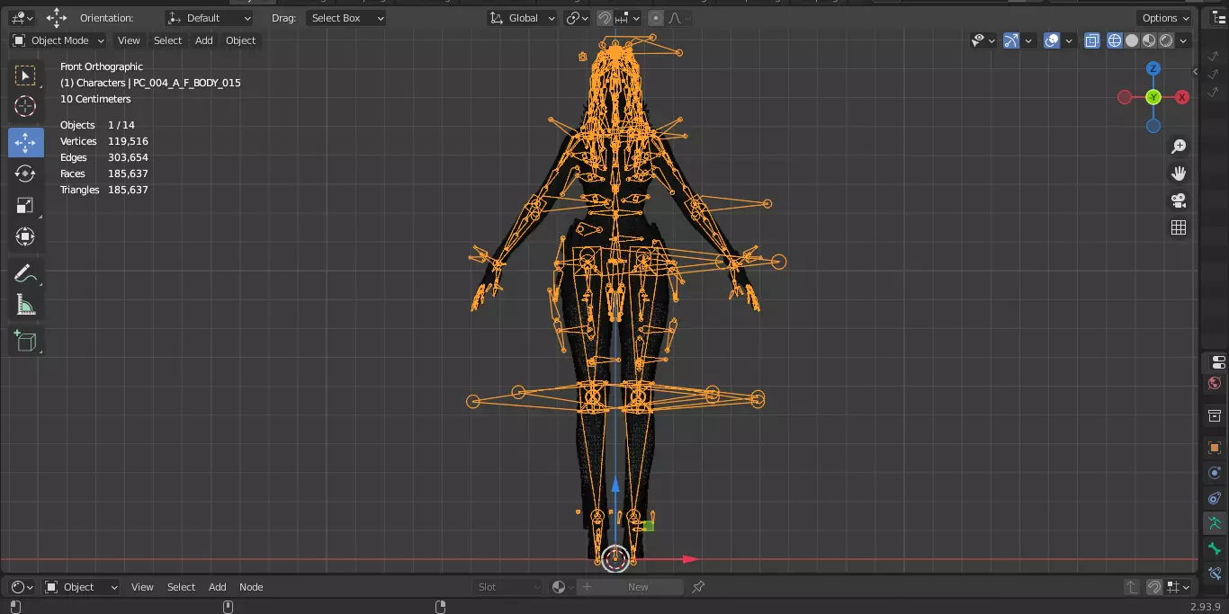Open the snap element dropdown in viewport
The image size is (1229, 614).
(x=628, y=18)
